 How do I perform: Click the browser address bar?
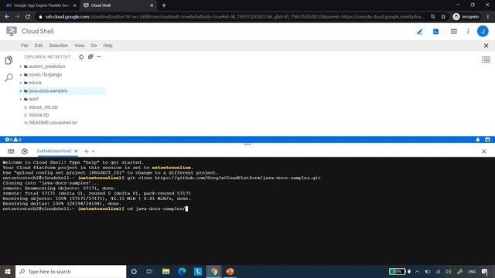234,17
